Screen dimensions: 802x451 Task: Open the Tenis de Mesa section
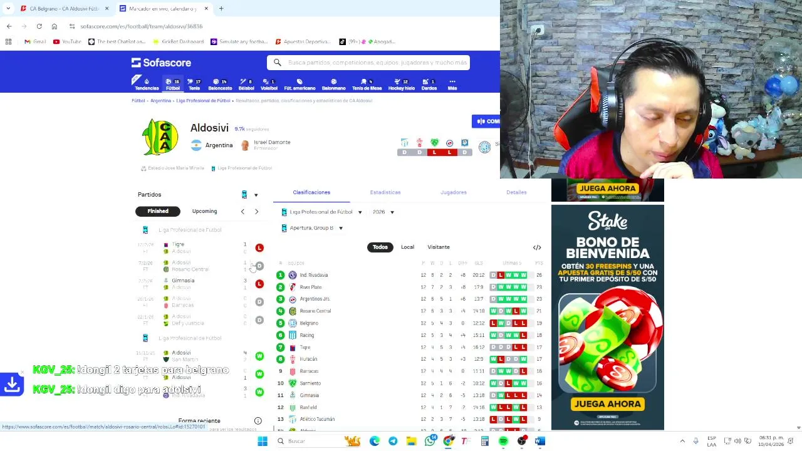367,85
